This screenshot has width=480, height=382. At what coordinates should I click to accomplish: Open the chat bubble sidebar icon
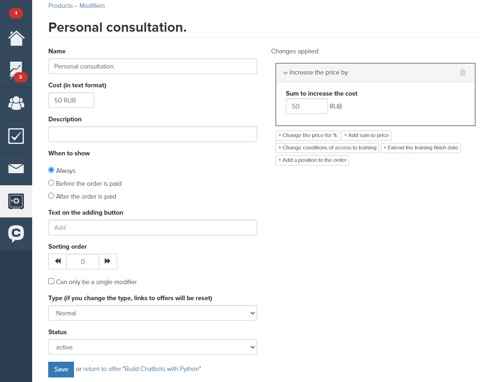pyautogui.click(x=16, y=234)
